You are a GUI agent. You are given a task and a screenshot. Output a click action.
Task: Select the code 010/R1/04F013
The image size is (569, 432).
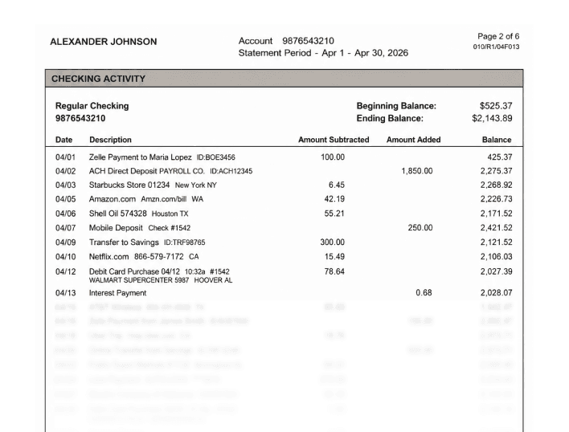click(496, 47)
